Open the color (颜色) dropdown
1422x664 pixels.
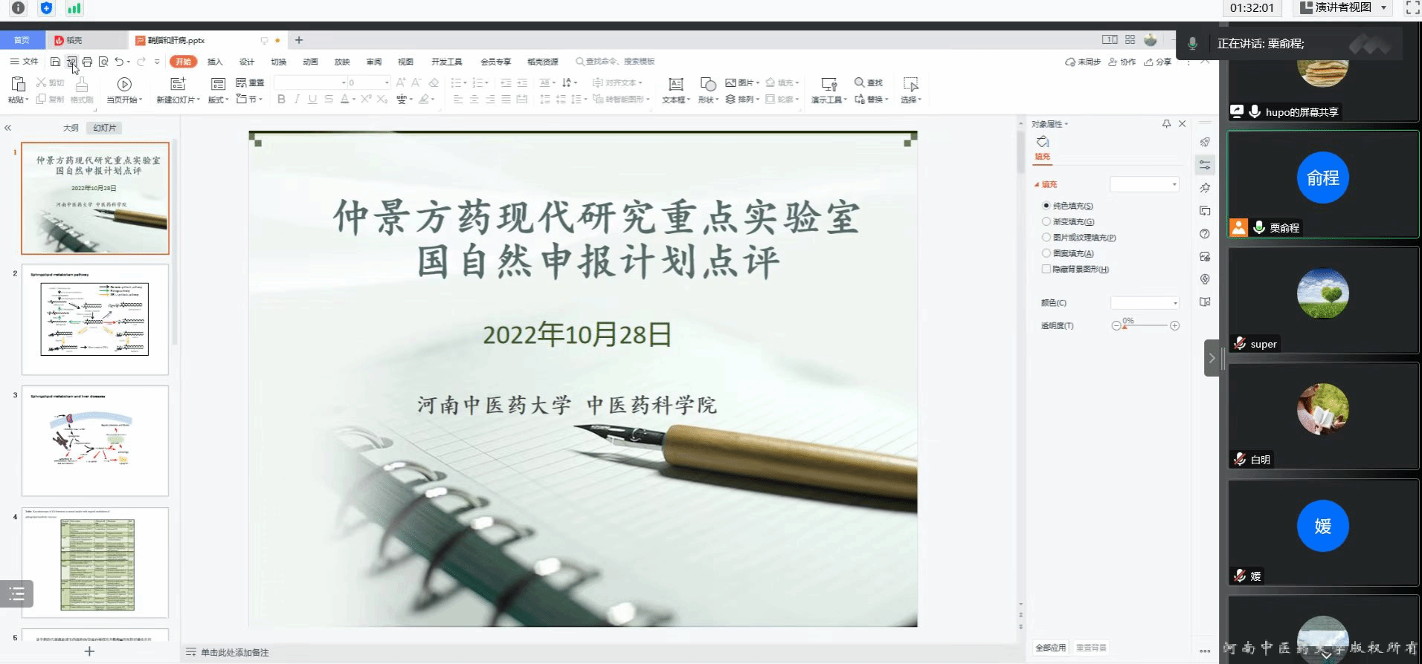(x=1145, y=303)
